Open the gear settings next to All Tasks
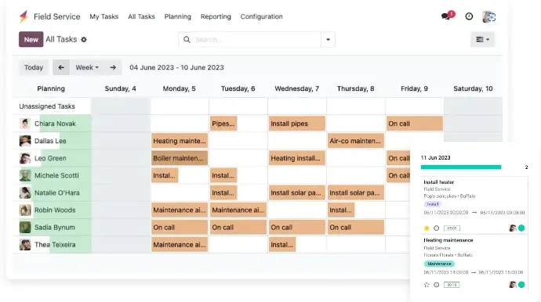This screenshot has width=541, height=302. [84, 40]
